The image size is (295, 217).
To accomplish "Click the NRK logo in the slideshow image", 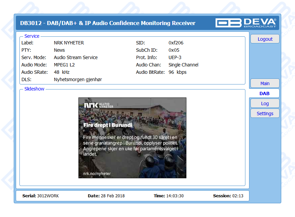I will [99, 105].
